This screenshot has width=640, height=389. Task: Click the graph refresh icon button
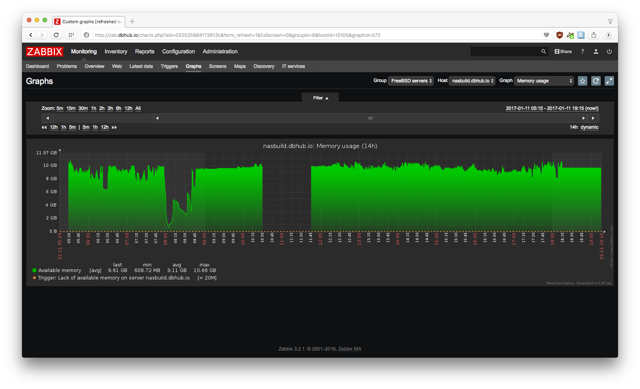(x=596, y=81)
